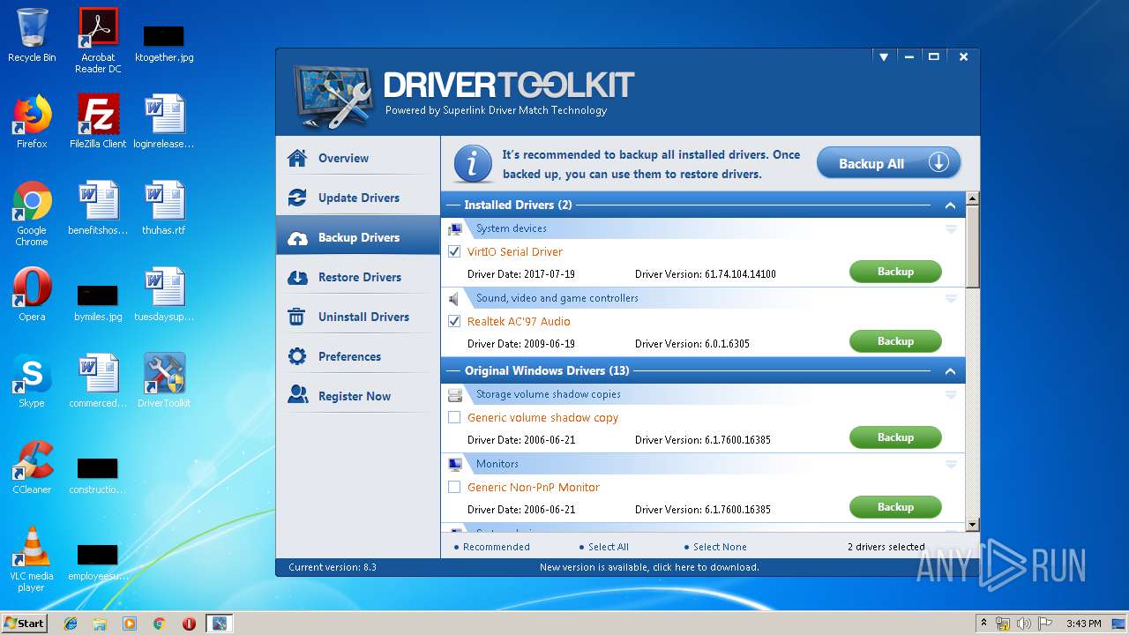This screenshot has width=1129, height=635.
Task: Click the Storage volume shadow copies icon
Action: tap(455, 395)
